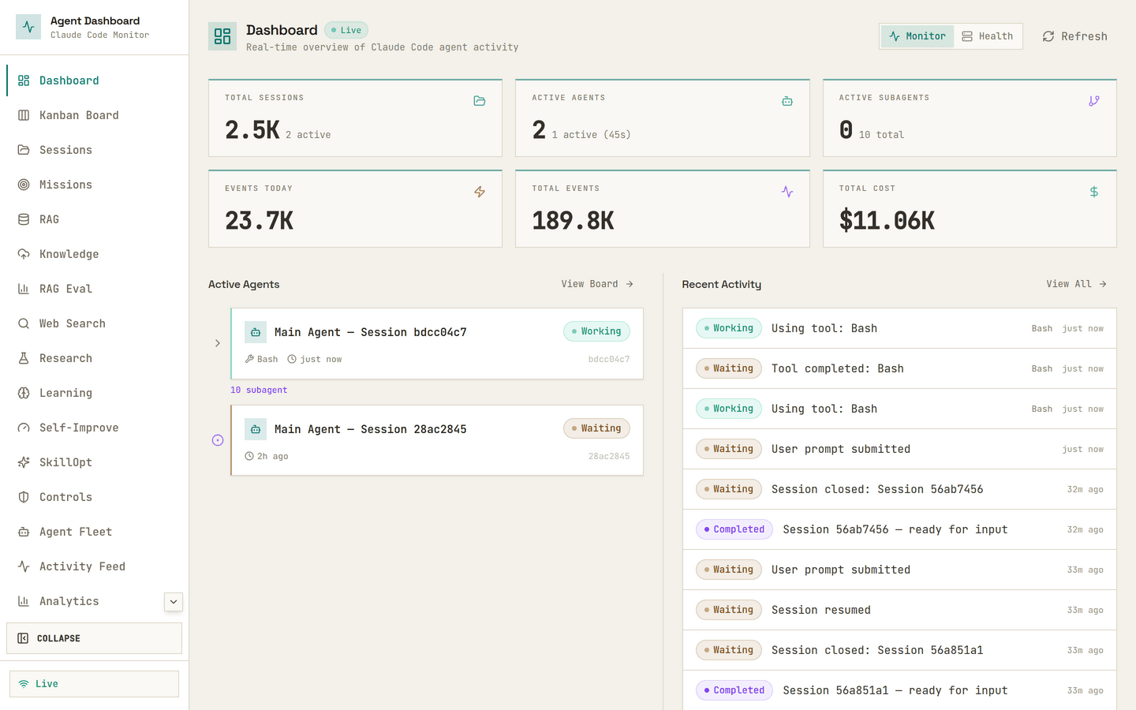Click the 23.7K events today value
The height and width of the screenshot is (710, 1136).
click(x=259, y=221)
